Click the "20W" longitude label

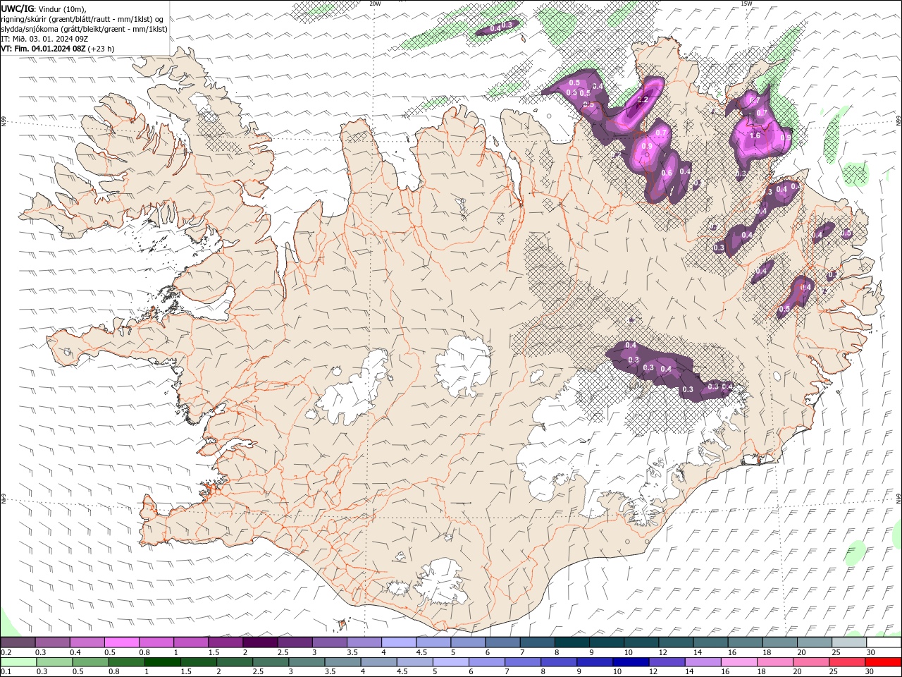(375, 4)
